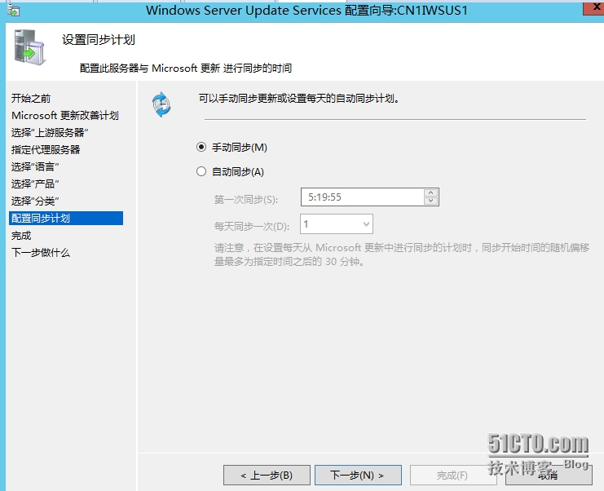This screenshot has width=604, height=491.
Task: Click the 设置同步计划 heading text
Action: pyautogui.click(x=99, y=40)
